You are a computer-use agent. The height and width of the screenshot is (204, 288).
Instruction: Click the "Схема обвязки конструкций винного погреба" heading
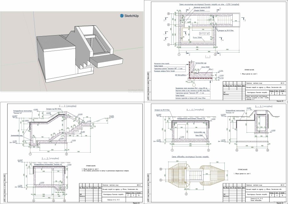coord(190,156)
